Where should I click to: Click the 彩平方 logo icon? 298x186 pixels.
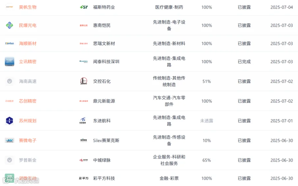point(84,178)
